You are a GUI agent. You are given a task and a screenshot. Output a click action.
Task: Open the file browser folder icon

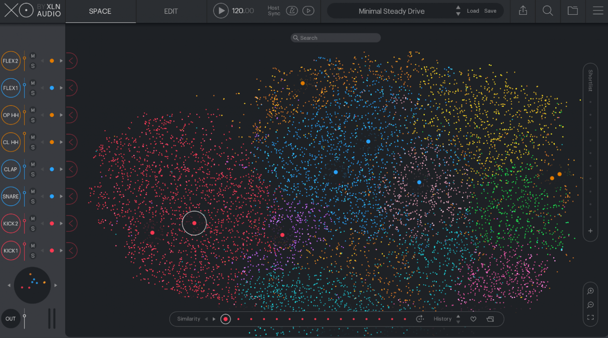pyautogui.click(x=572, y=11)
